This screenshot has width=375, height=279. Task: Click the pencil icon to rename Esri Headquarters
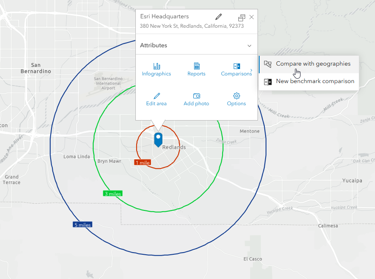[219, 17]
